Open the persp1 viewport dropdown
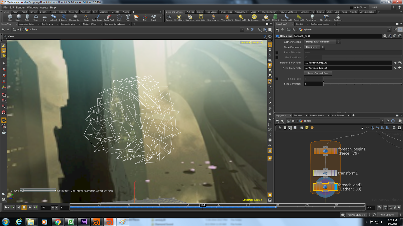 [244, 42]
